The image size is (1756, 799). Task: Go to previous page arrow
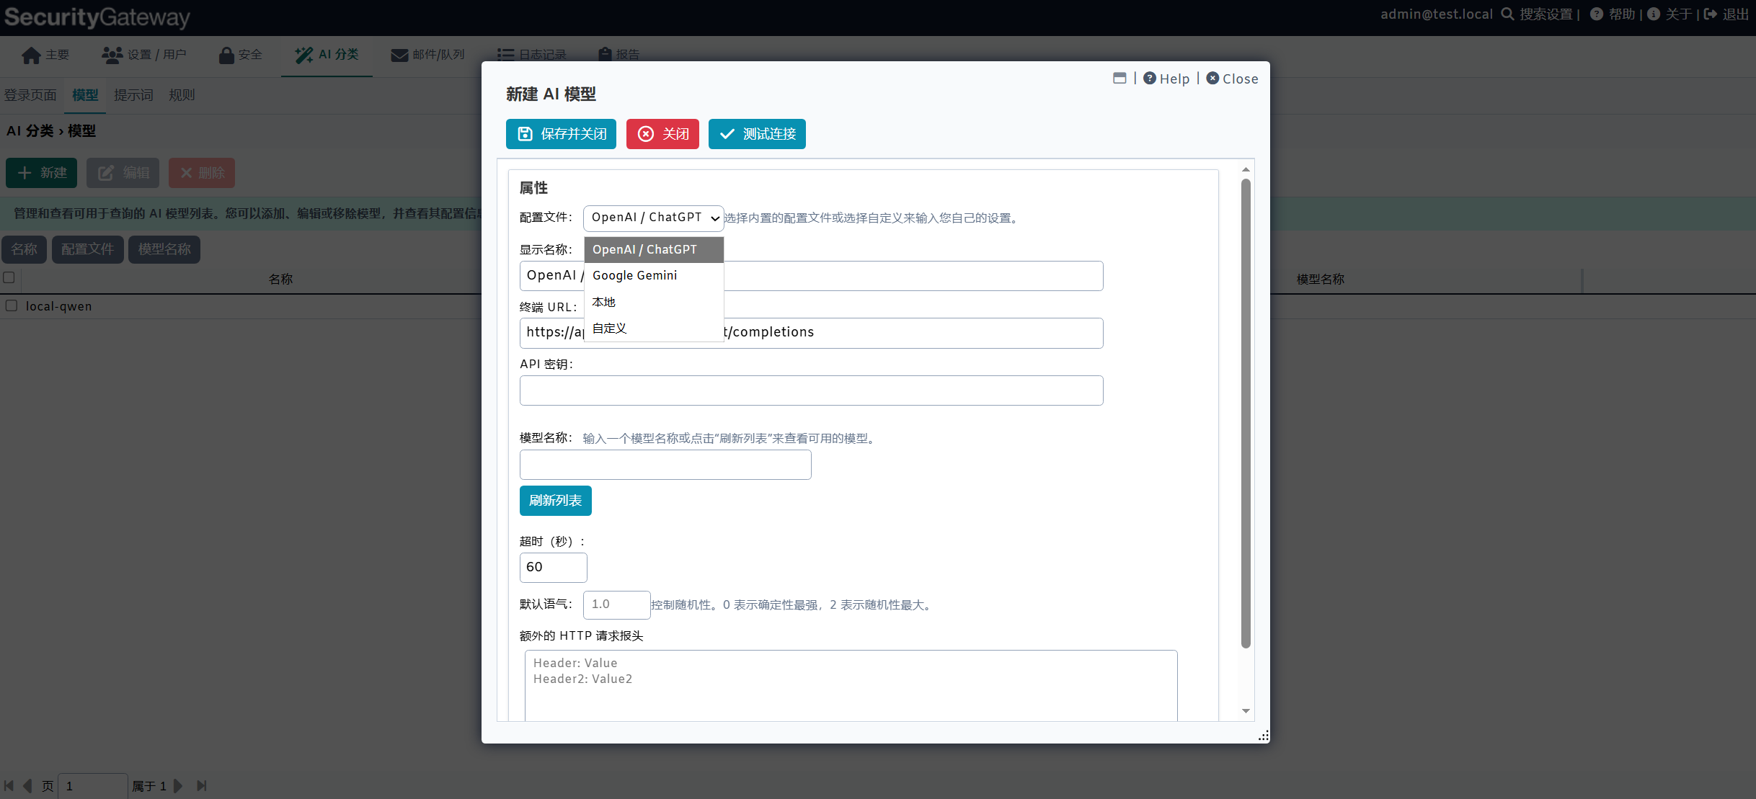pyautogui.click(x=27, y=786)
